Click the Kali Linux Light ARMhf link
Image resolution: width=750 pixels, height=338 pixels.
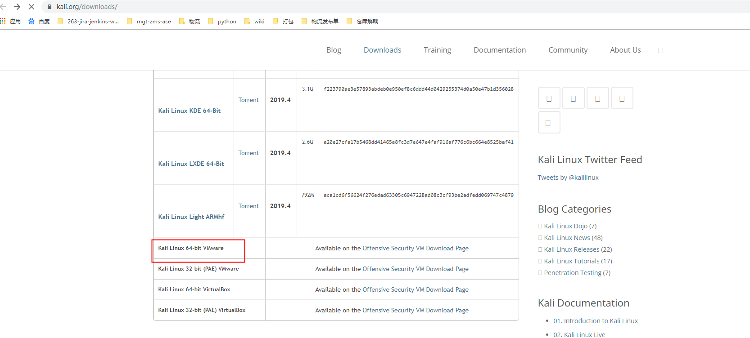191,217
